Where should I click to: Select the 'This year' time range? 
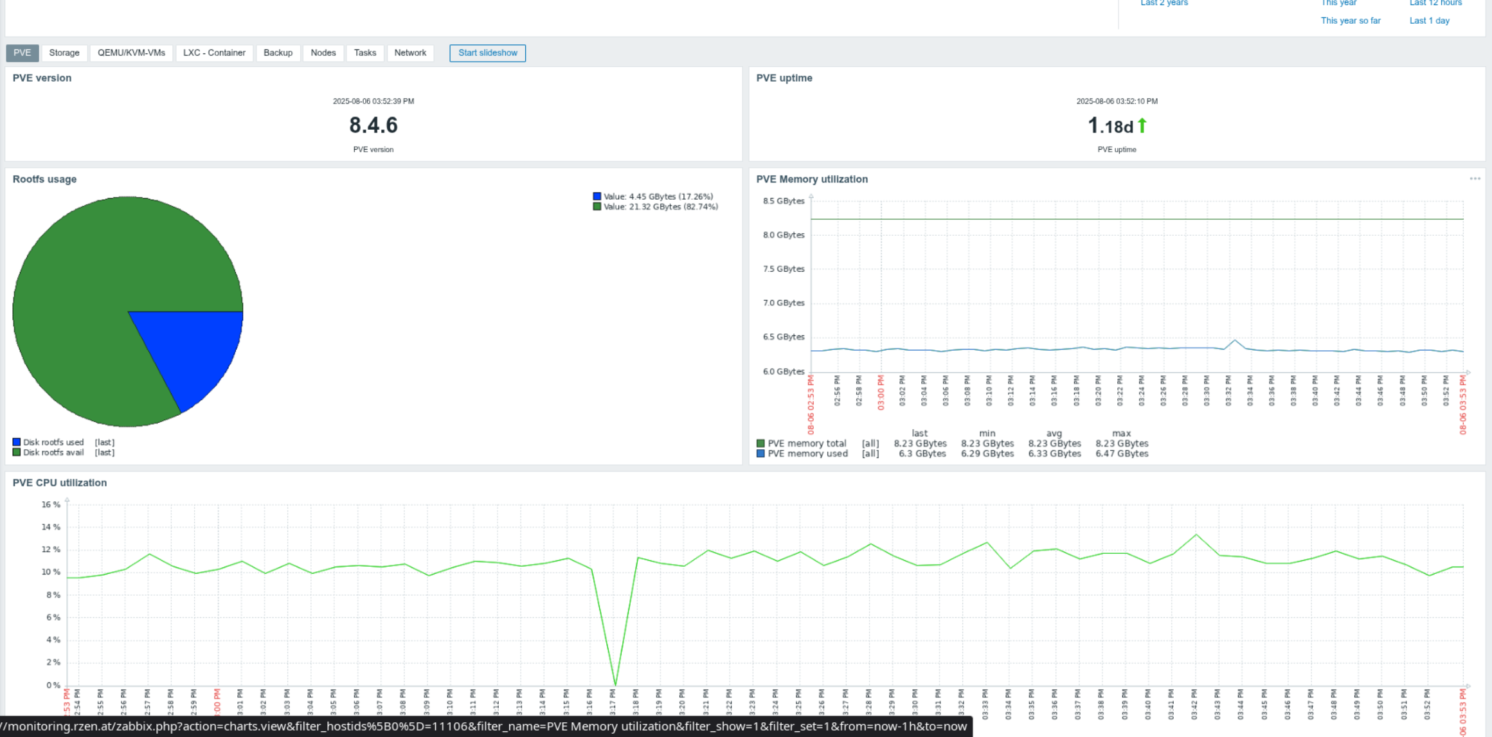(1338, 3)
